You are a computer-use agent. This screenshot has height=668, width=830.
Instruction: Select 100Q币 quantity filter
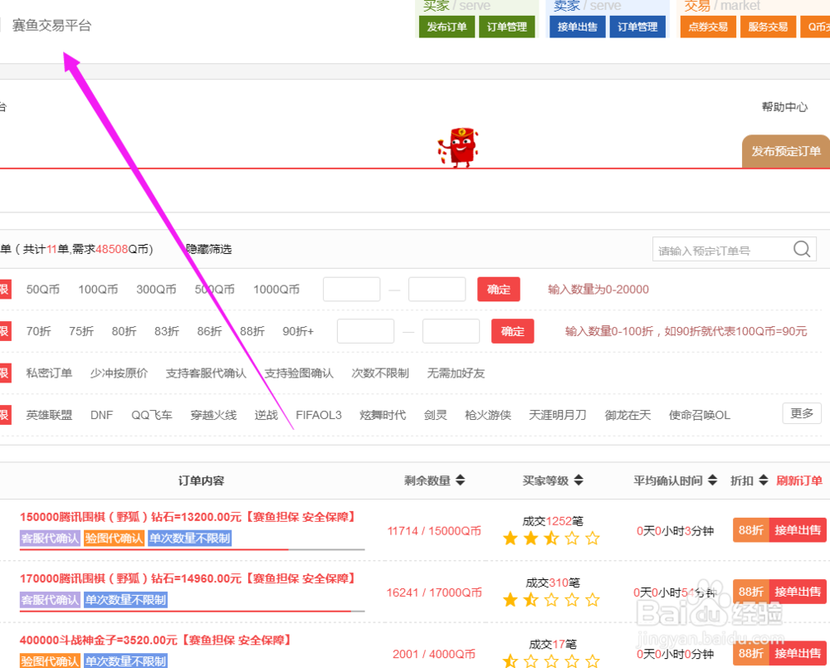tap(98, 290)
